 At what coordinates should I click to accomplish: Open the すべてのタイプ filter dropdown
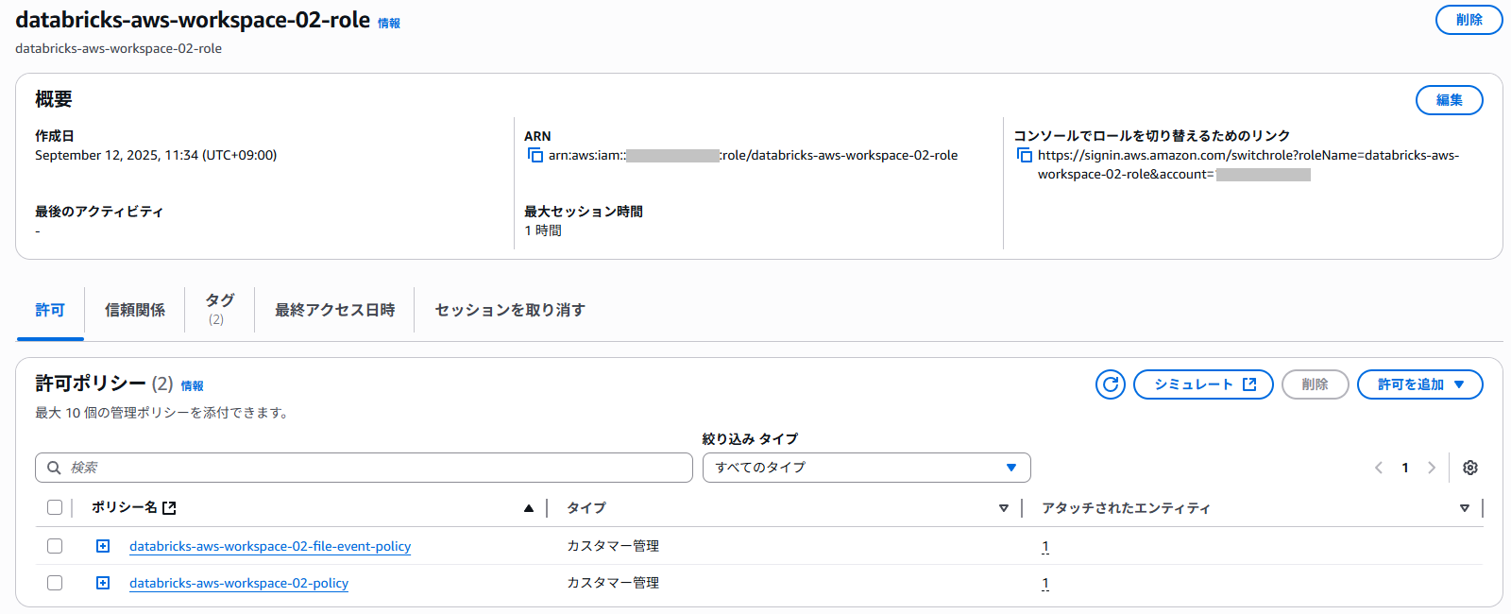pyautogui.click(x=866, y=468)
